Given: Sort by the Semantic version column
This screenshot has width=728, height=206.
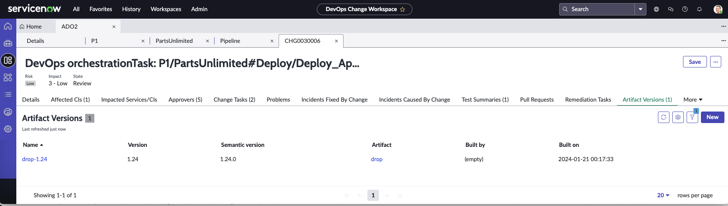Looking at the screenshot, I should point(243,145).
